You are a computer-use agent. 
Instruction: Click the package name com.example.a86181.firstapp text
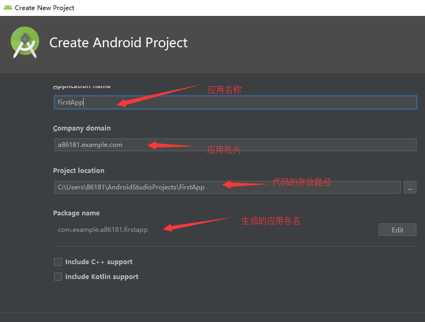click(x=103, y=230)
